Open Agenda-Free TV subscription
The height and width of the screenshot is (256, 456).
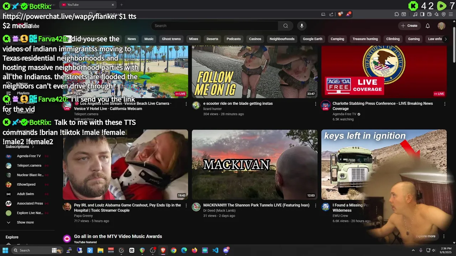coord(29,156)
